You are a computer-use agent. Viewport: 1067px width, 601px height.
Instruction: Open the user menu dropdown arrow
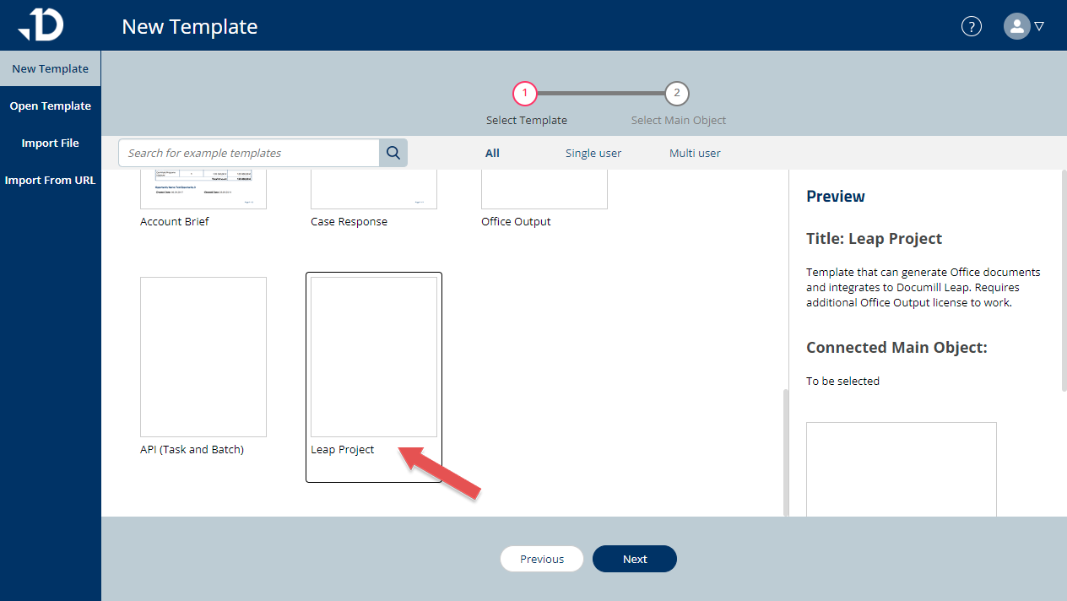(x=1039, y=26)
